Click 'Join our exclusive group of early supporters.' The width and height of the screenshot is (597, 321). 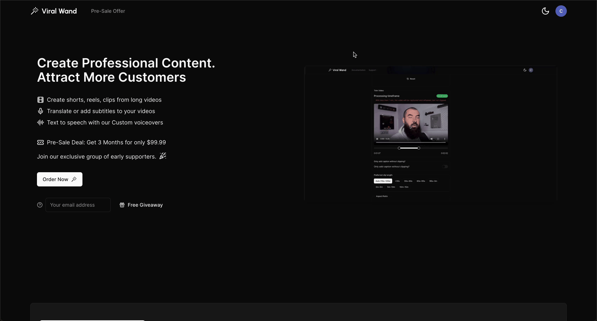coord(97,157)
